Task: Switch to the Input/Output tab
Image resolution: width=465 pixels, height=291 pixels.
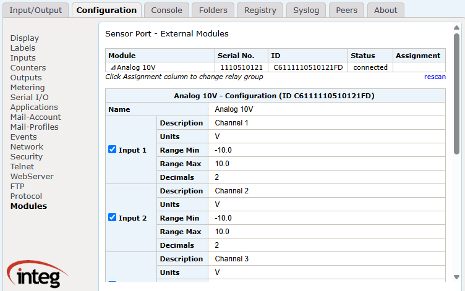Action: (x=36, y=10)
